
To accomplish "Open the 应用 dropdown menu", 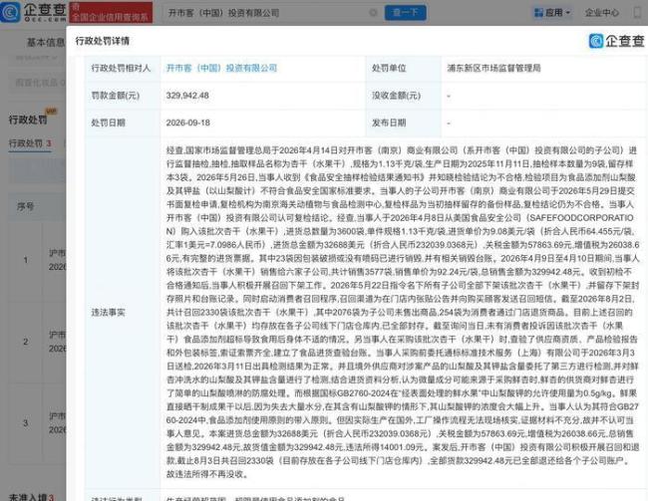I will click(x=552, y=13).
